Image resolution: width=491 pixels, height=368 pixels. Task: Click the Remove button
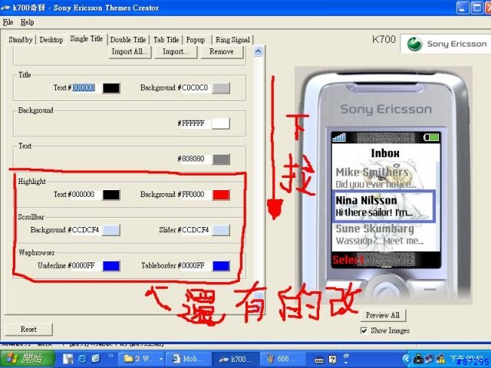[222, 51]
